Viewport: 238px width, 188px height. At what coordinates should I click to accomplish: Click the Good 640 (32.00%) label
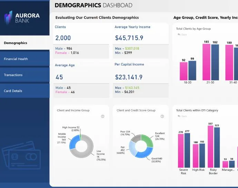157,160
